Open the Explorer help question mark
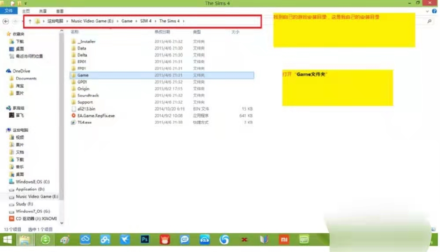 click(434, 11)
